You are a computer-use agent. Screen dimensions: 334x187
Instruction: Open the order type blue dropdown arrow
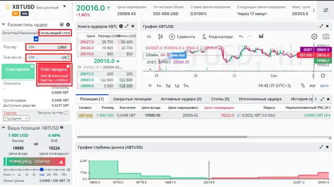tap(36, 39)
